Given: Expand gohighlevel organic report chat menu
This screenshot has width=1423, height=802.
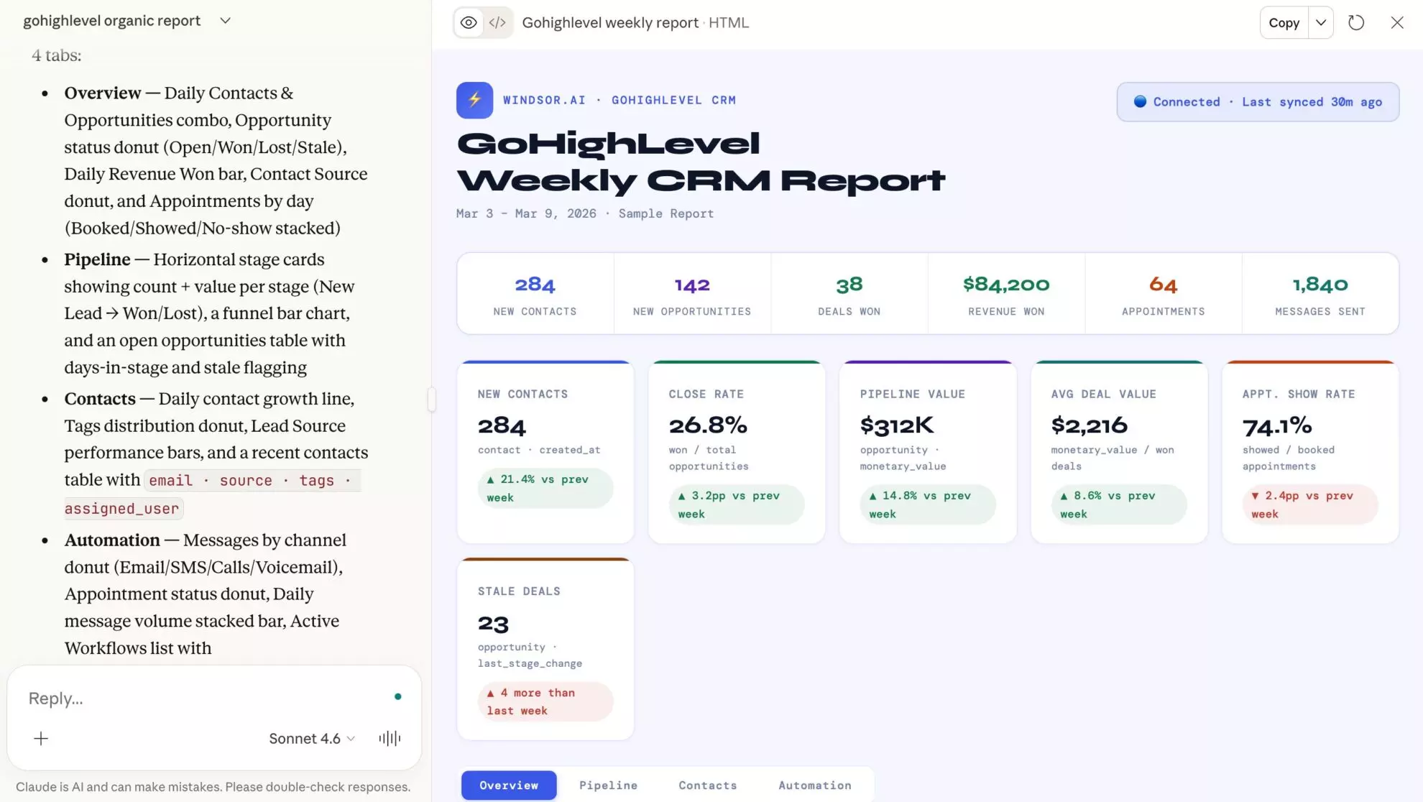Looking at the screenshot, I should click(x=225, y=21).
